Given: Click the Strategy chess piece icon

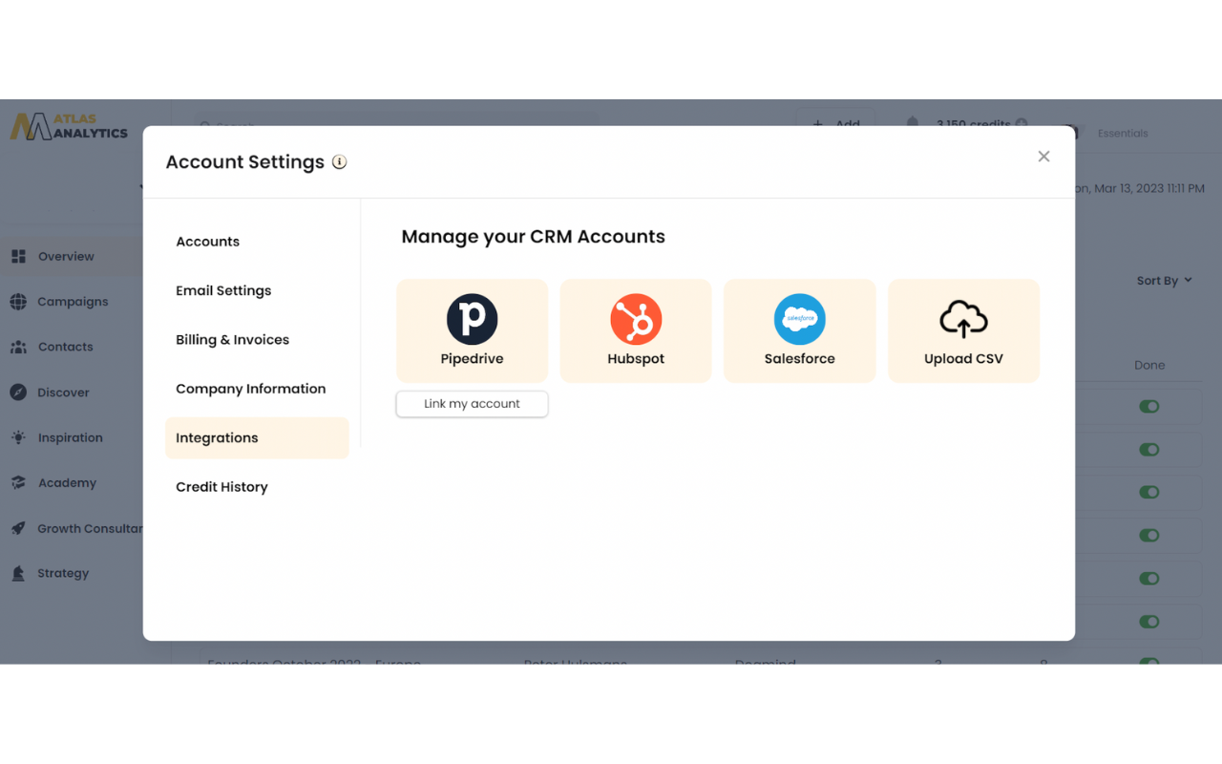Looking at the screenshot, I should coord(18,573).
